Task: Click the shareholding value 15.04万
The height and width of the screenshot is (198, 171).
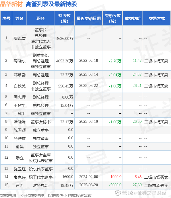Action: pyautogui.click(x=67, y=105)
